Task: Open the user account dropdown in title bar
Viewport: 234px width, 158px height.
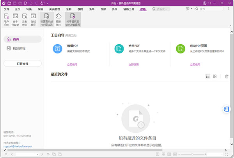Action: (x=206, y=3)
